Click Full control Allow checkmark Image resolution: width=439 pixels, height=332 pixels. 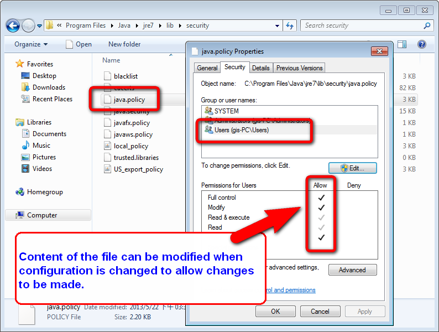321,198
